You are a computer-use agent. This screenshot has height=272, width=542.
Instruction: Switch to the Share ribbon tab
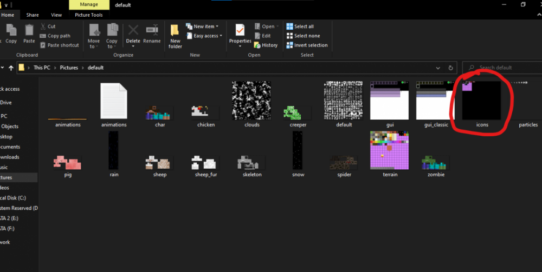[x=33, y=15]
